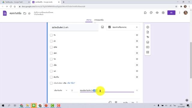
Task: Add an image from the sidebar toolbar
Action: [148, 42]
